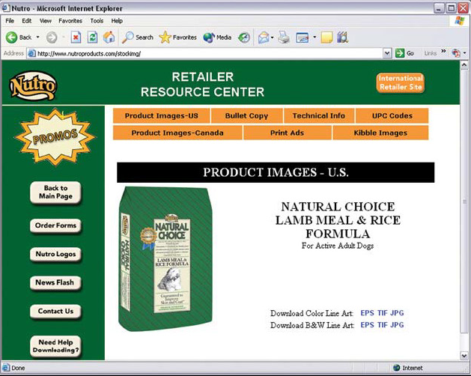Screen dimensions: 471x376
Task: Open the Media toolbar button
Action: [x=217, y=37]
